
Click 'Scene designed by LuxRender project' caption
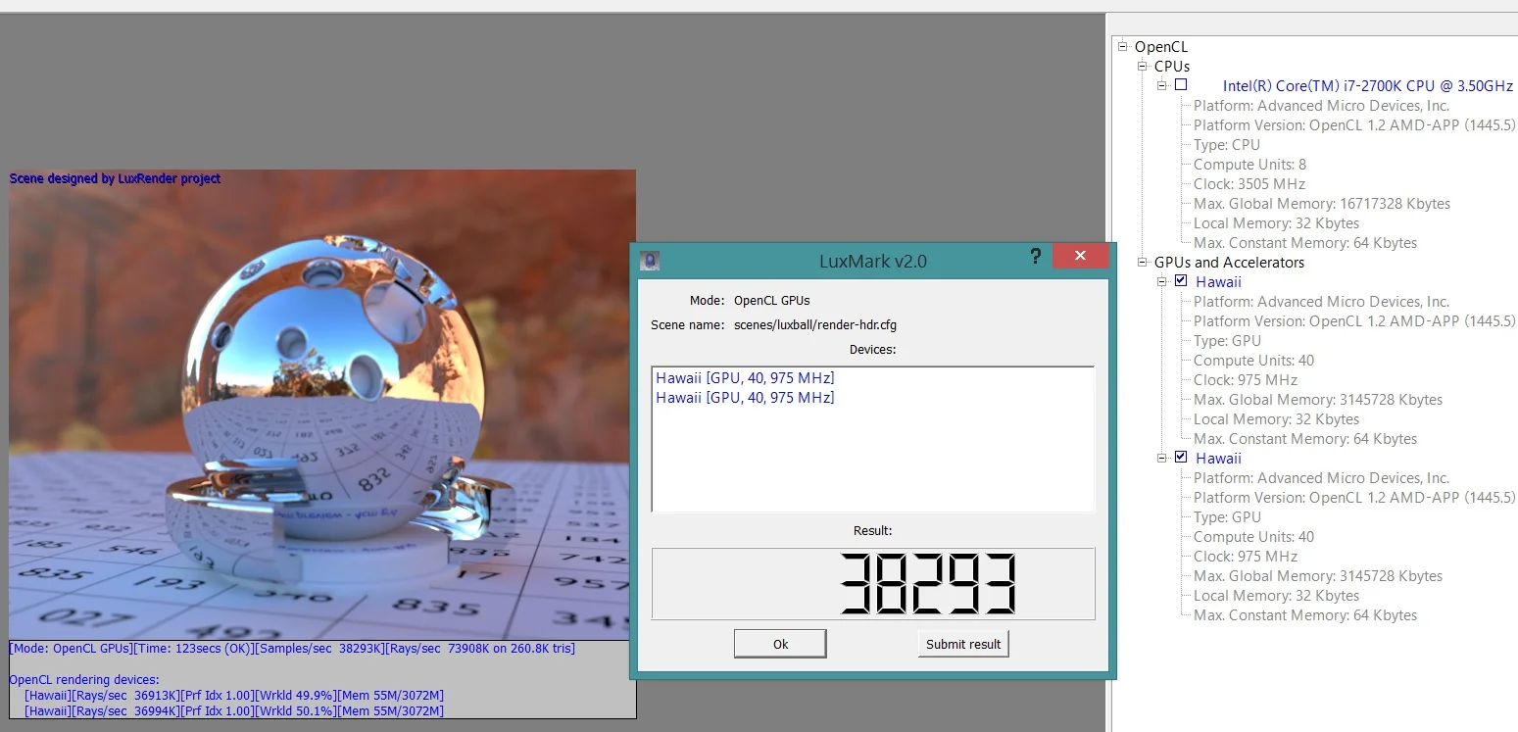click(115, 178)
